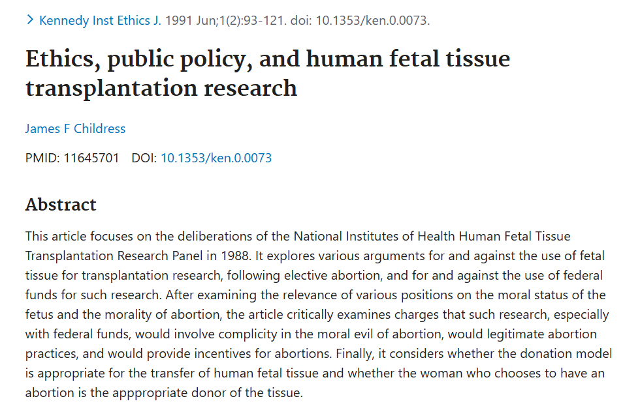640x412 pixels.
Task: Click the article title heading
Action: click(268, 74)
